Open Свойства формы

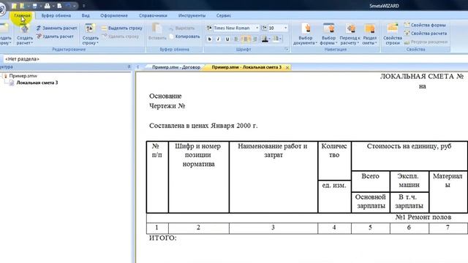pos(425,25)
